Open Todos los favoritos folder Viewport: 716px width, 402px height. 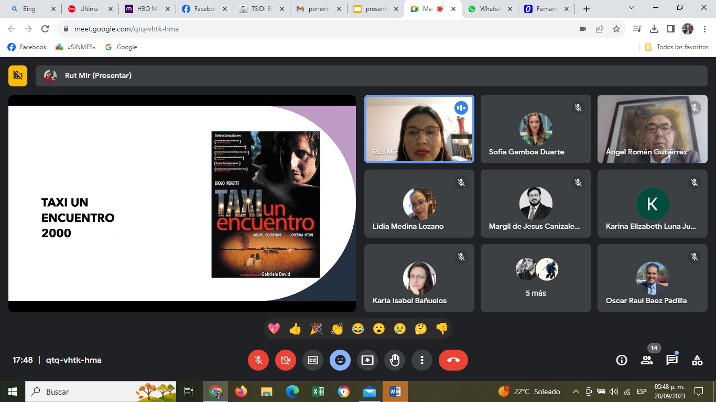click(677, 47)
